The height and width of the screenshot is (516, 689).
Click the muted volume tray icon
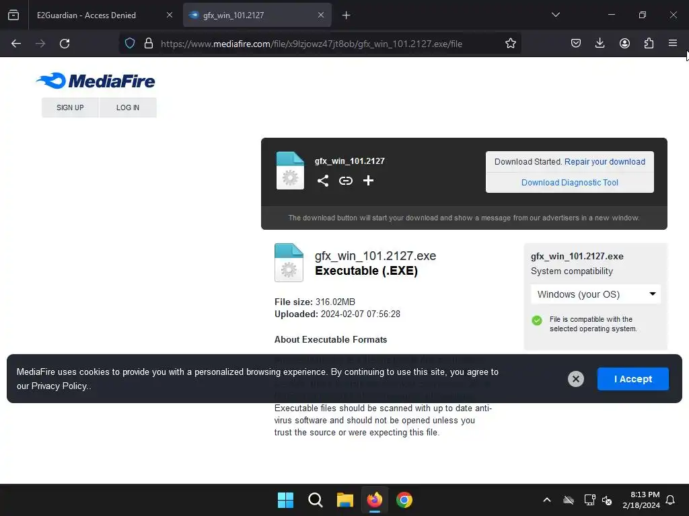[607, 500]
